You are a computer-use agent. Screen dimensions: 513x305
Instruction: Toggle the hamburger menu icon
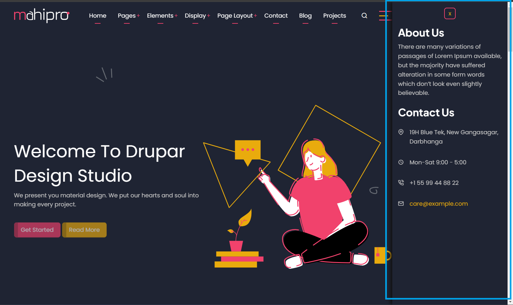(383, 16)
